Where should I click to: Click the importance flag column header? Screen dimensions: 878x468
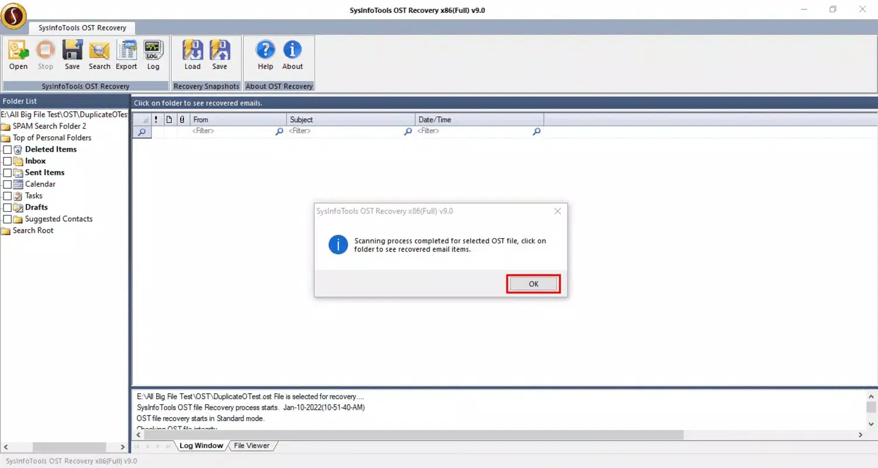(157, 119)
